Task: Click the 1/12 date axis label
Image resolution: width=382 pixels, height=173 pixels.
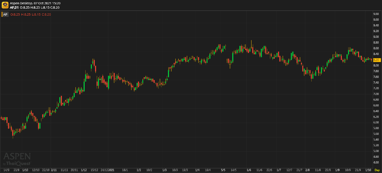Action: pyautogui.click(x=84, y=170)
